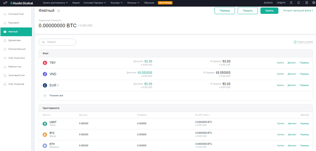Open the user profile icon

pyautogui.click(x=291, y=3)
